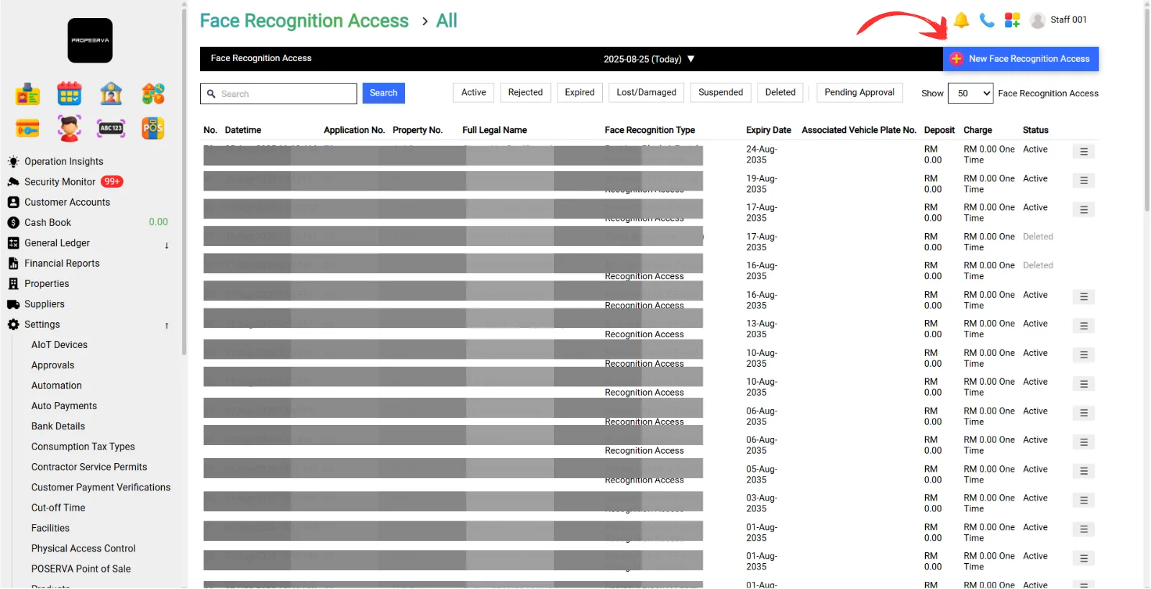Open the bank teller building shortcut icon
Screen dimensions: 1151x589
(111, 93)
